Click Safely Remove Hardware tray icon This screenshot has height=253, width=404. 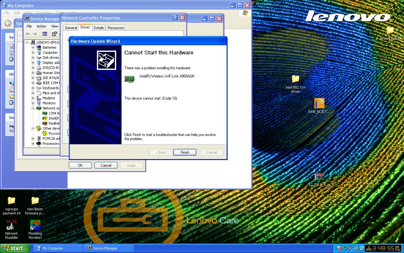pos(345,249)
